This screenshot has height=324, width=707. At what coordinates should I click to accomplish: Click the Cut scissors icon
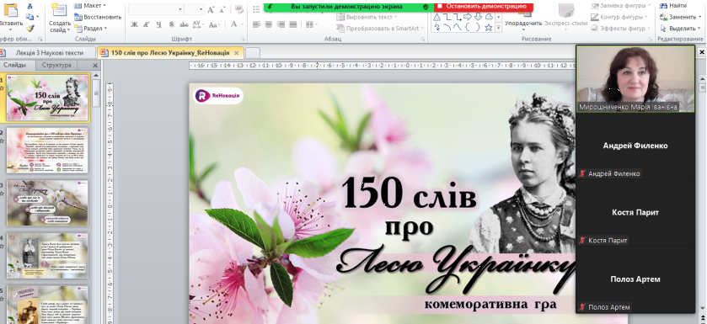click(x=29, y=6)
